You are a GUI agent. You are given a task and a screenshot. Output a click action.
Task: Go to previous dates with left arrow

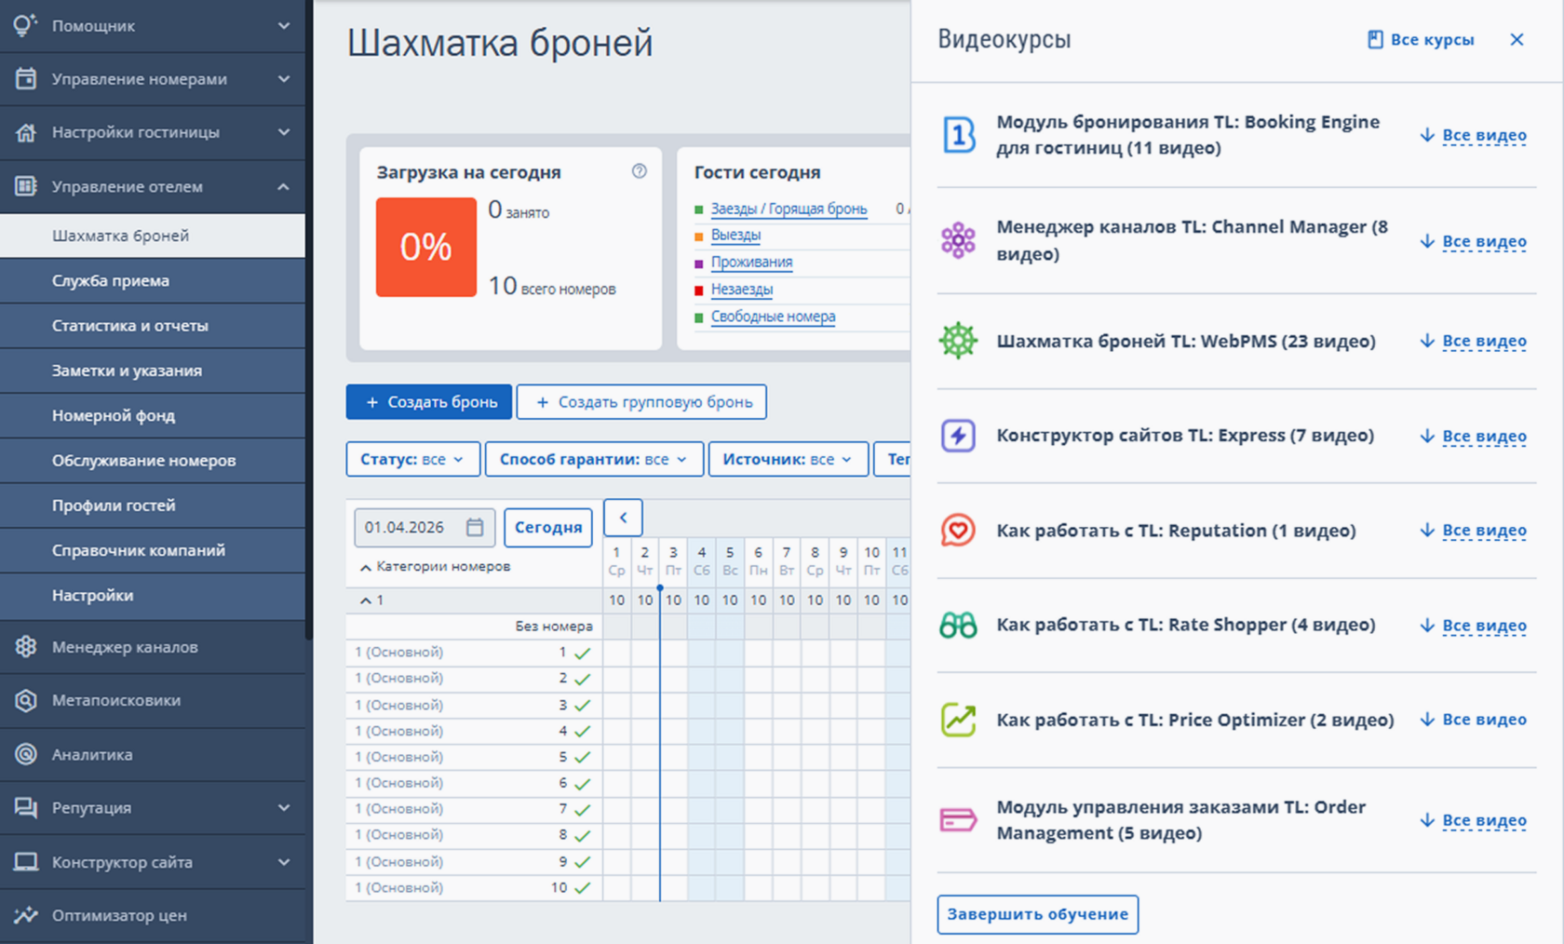[x=623, y=518]
